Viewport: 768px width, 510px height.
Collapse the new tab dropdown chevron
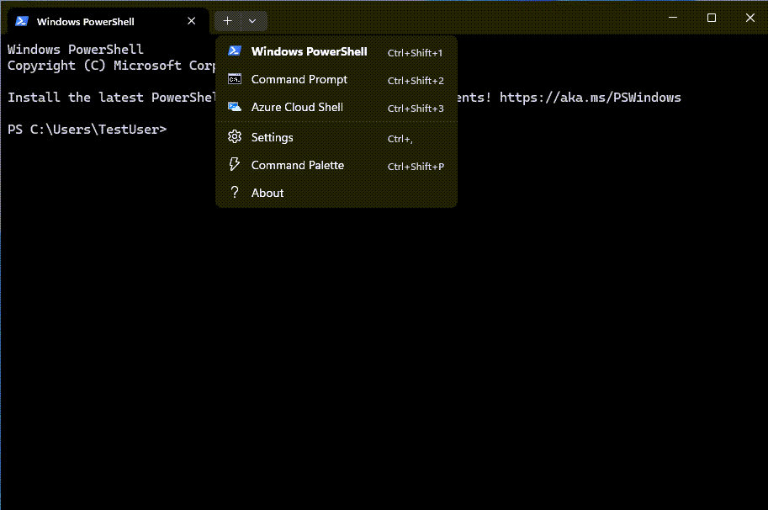pyautogui.click(x=252, y=21)
